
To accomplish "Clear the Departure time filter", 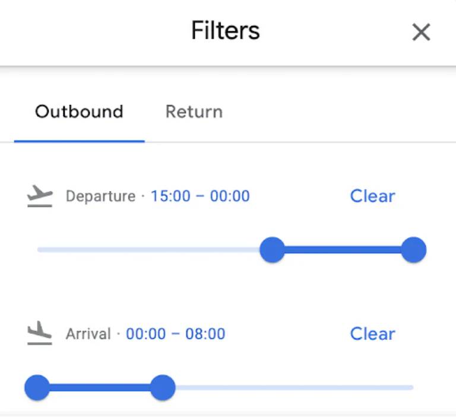I will click(x=372, y=196).
